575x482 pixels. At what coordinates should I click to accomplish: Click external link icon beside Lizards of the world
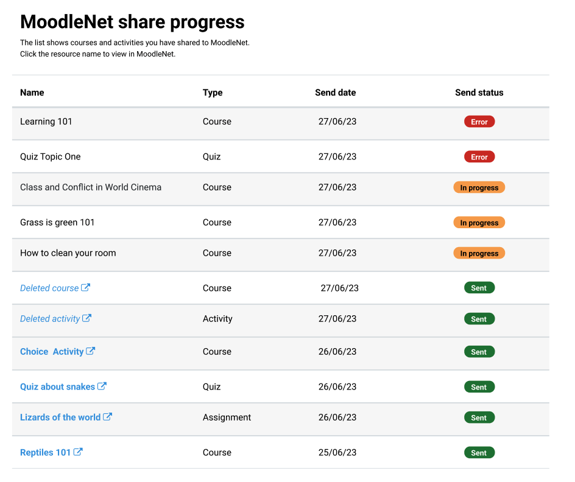[107, 417]
